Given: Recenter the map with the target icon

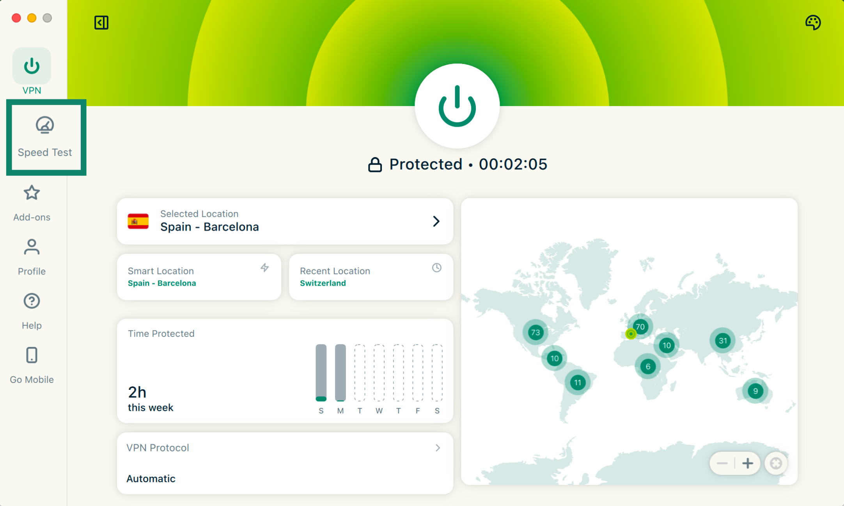Looking at the screenshot, I should [x=776, y=464].
